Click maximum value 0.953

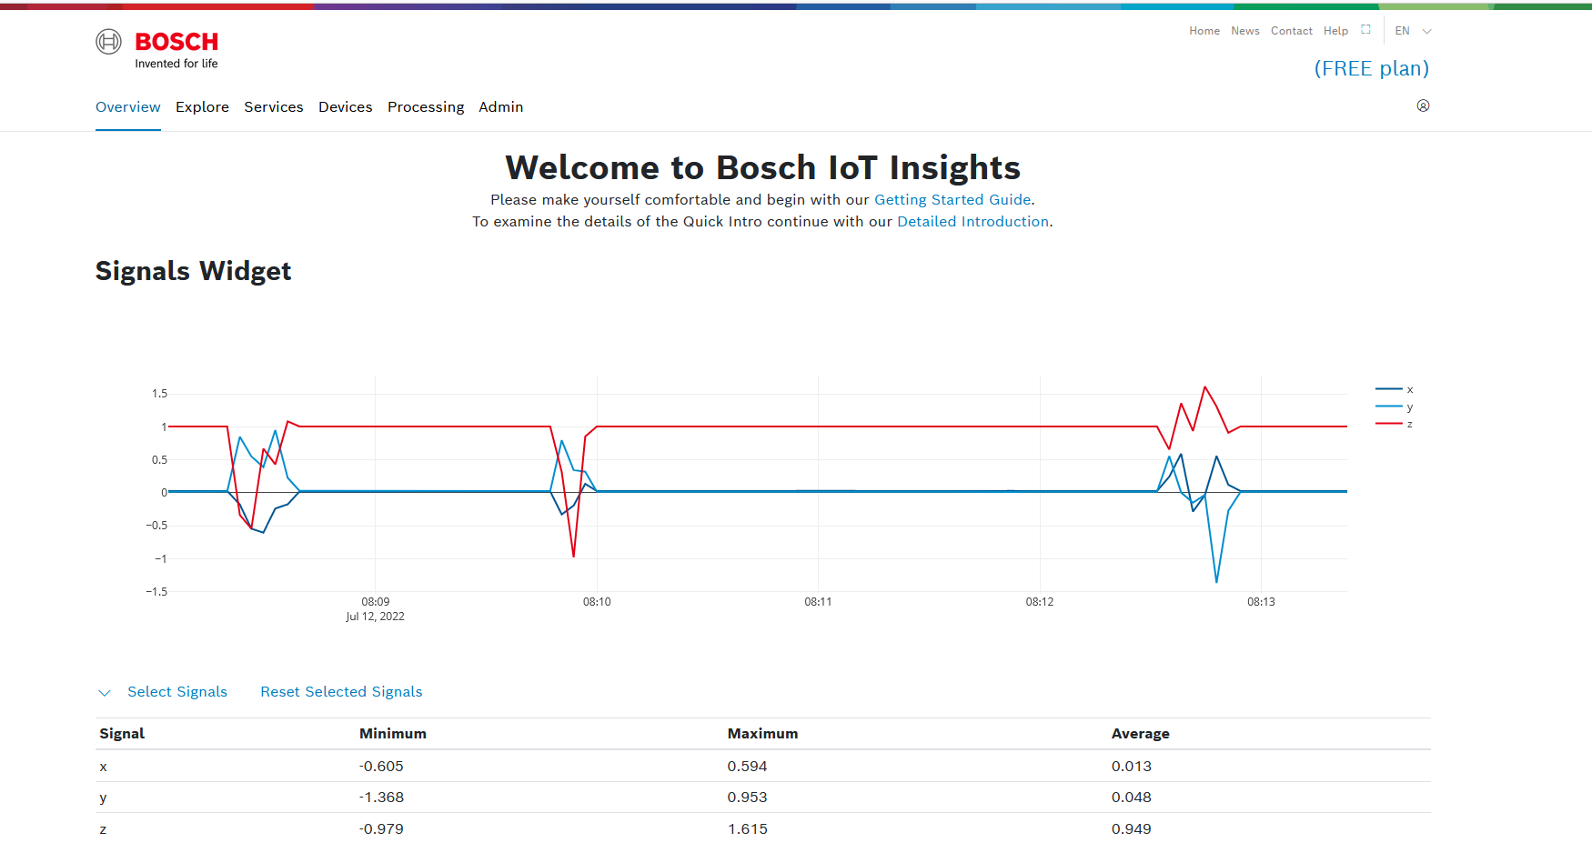click(x=747, y=798)
